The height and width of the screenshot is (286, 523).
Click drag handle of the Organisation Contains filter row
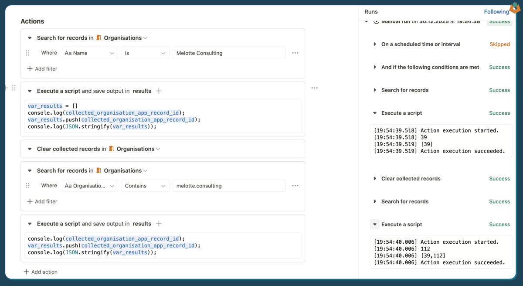click(27, 186)
